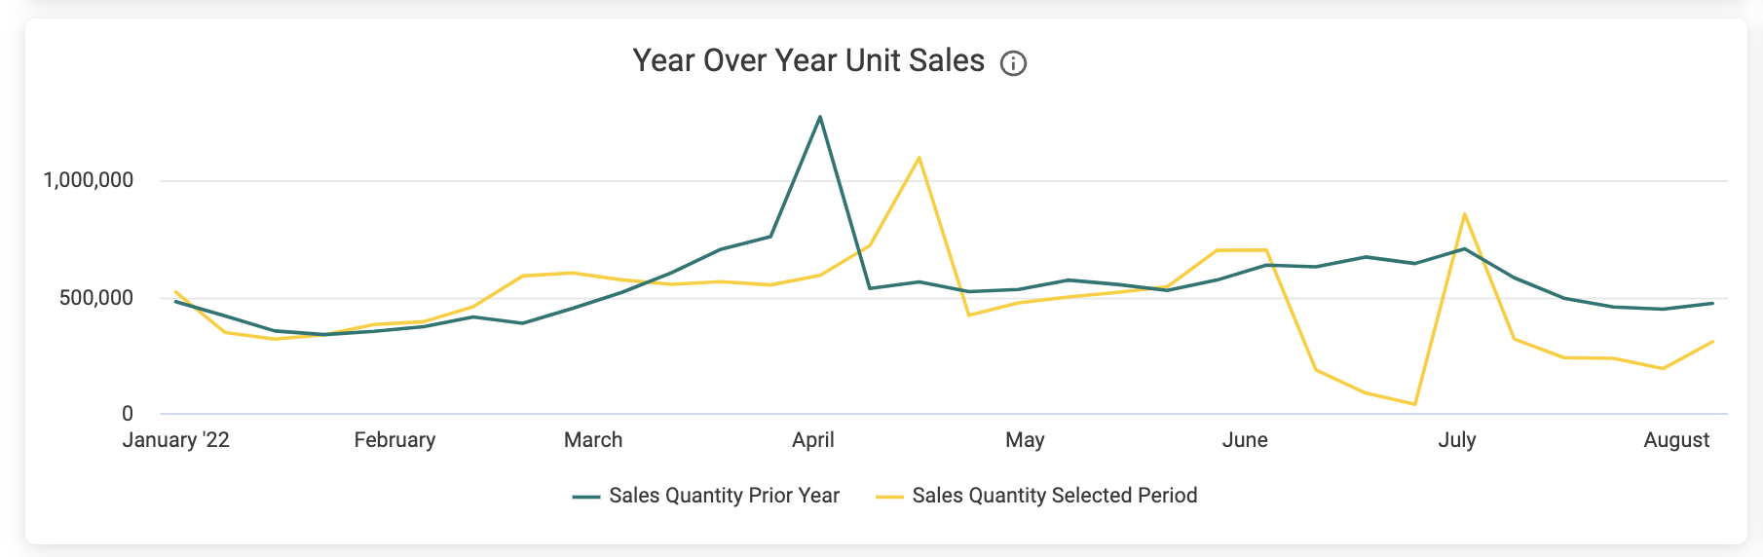The height and width of the screenshot is (557, 1763).
Task: Click the 1,000,000 y-axis label
Action: (x=89, y=180)
